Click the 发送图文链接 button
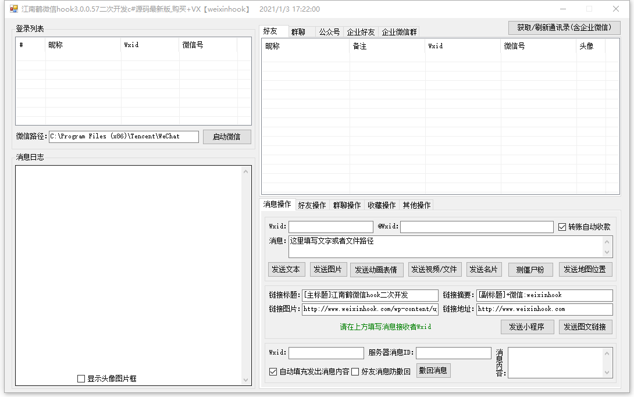Screen dimensions: 634x397 point(585,327)
